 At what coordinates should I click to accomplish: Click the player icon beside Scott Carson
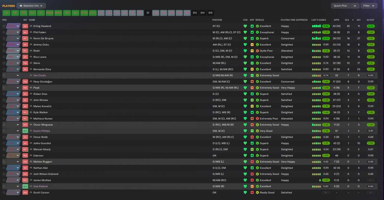tap(31, 193)
